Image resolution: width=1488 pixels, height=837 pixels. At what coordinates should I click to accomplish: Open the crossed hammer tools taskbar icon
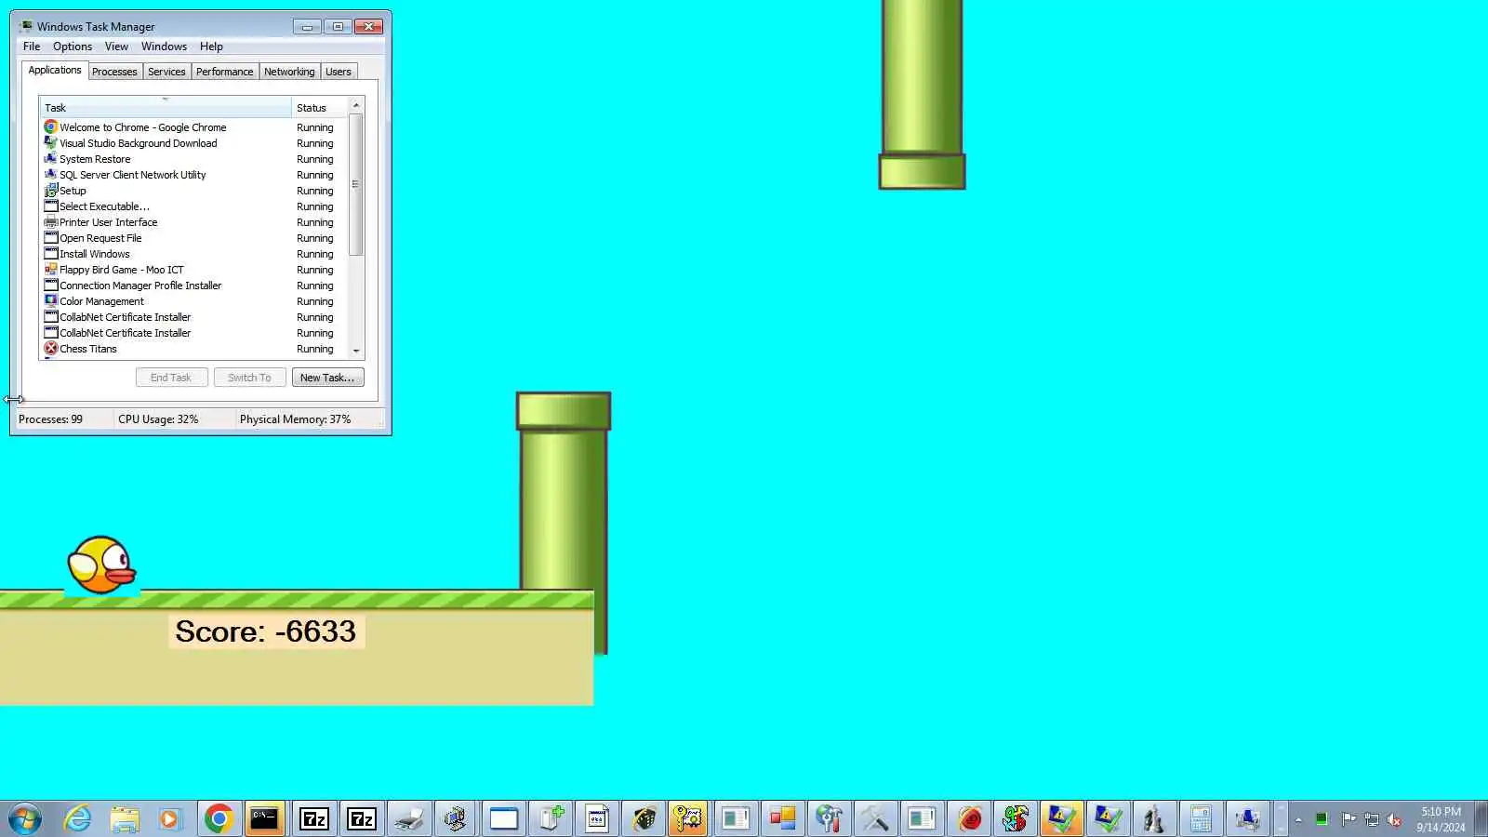pos(875,818)
